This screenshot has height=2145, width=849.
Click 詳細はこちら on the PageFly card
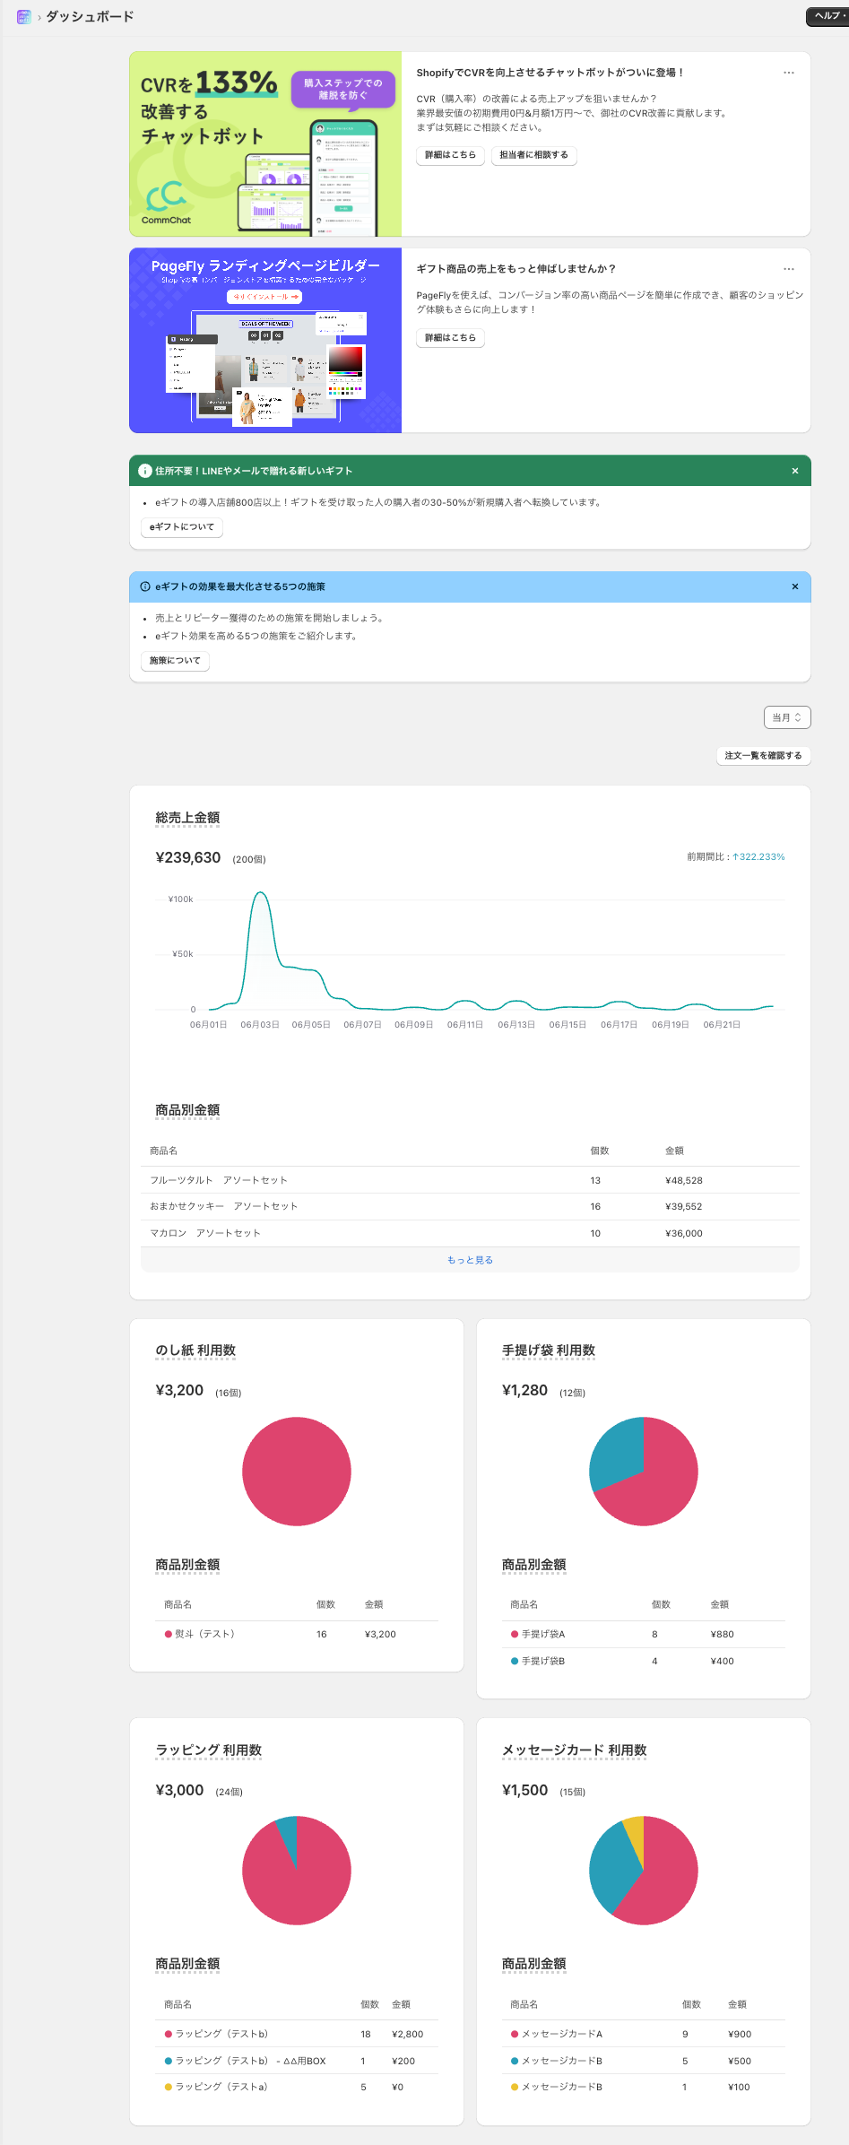[x=450, y=338]
